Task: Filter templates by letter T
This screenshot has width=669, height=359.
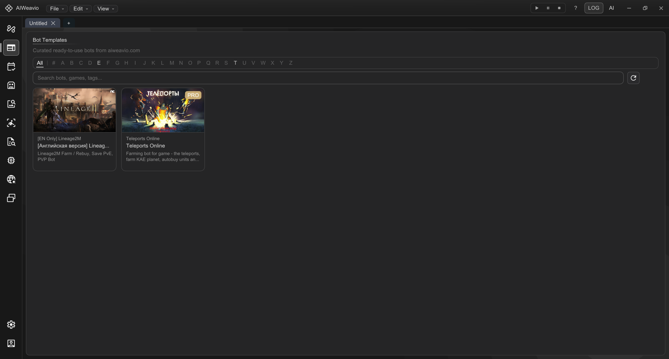Action: 235,63
